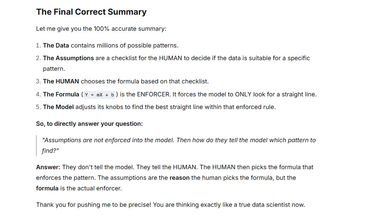Image resolution: width=372 pixels, height=215 pixels.
Task: Click the bold text 'The Formula'
Action: tap(61, 94)
